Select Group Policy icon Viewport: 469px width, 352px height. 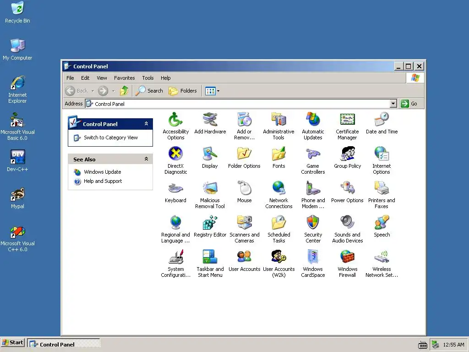coord(347,154)
